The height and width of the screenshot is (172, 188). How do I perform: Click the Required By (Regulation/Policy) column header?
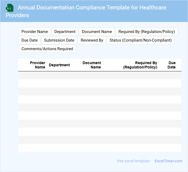(140, 65)
